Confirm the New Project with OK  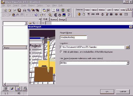[x=107, y=92]
